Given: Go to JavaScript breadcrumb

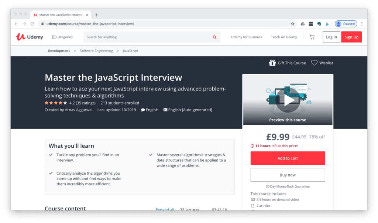Looking at the screenshot, I should 130,51.
